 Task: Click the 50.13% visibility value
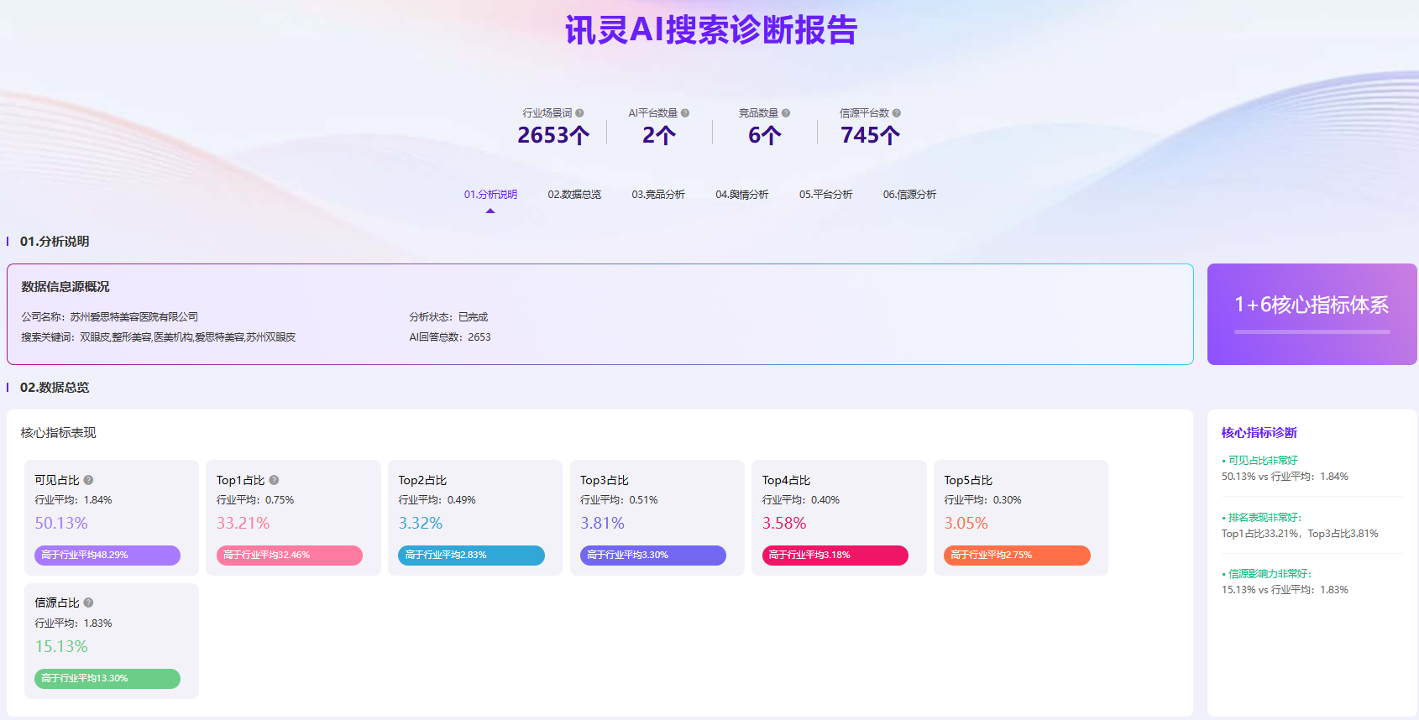tap(61, 523)
